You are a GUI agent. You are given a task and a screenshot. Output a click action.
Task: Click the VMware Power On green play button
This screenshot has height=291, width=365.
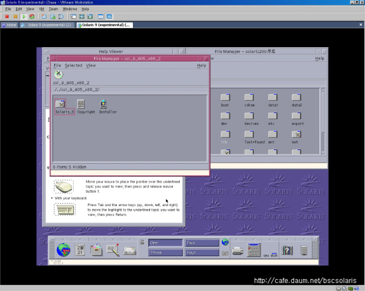(23, 17)
